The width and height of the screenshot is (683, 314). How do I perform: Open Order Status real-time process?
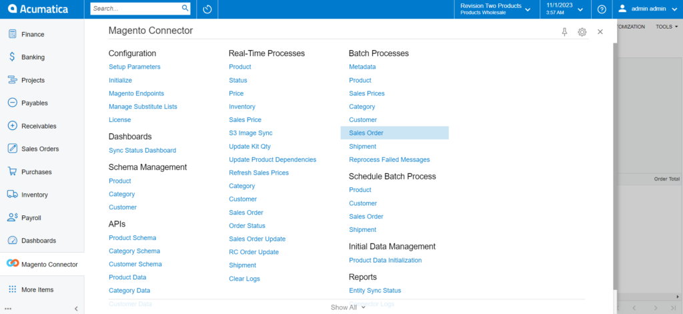tap(247, 225)
